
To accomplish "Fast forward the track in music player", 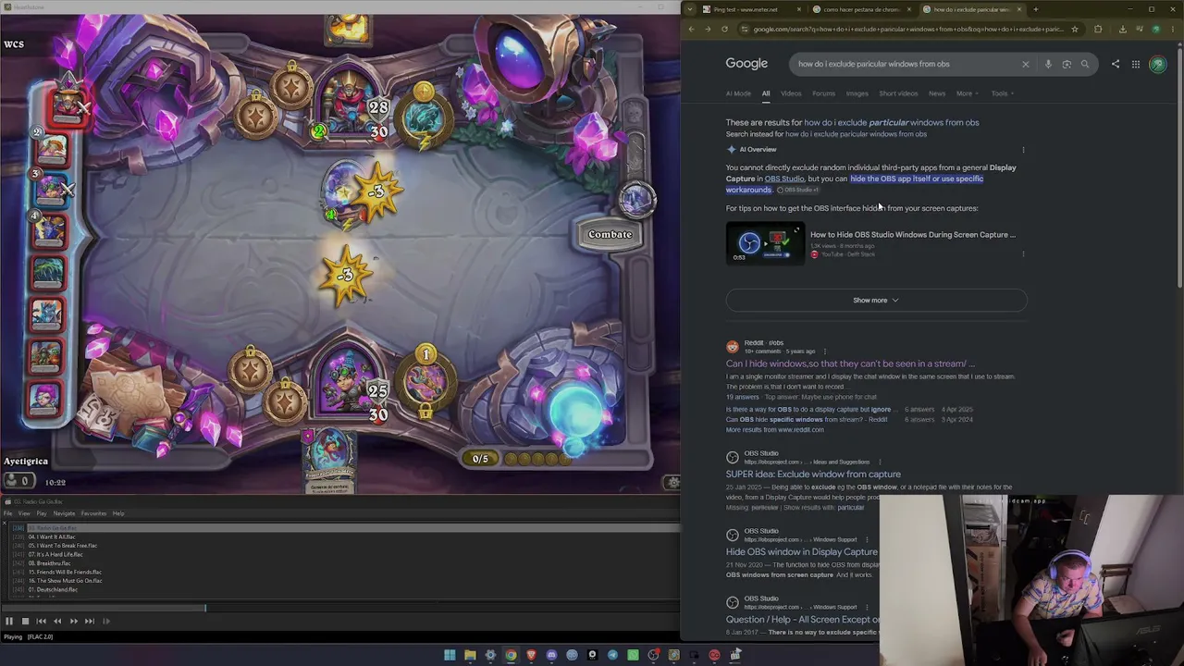I will [73, 621].
